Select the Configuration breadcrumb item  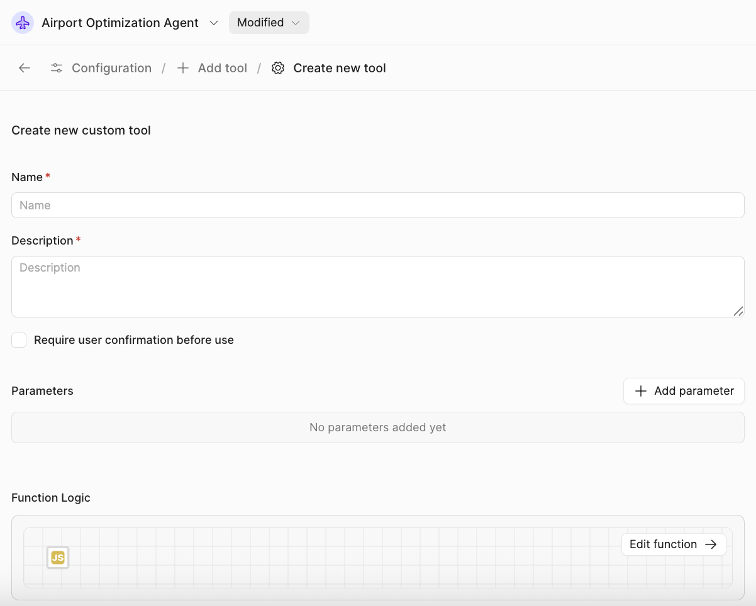111,67
